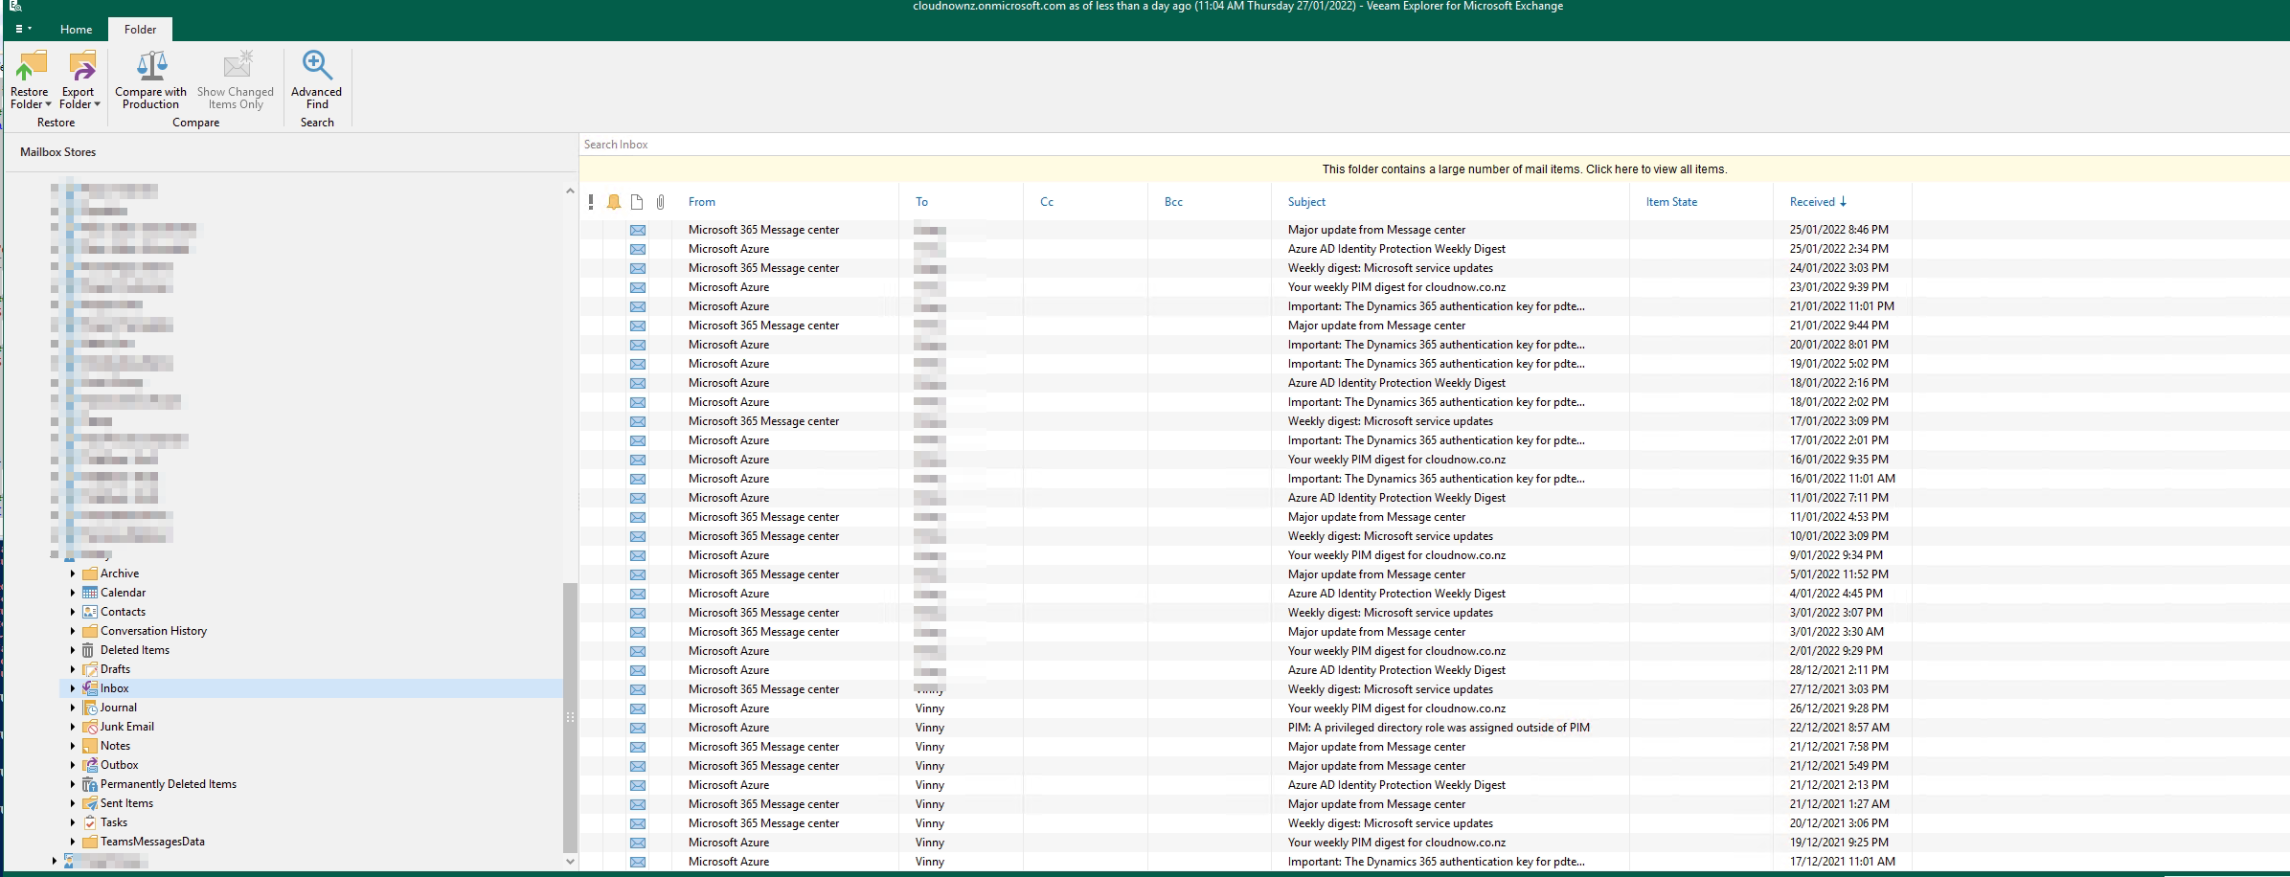Click the Outbox folder icon
The height and width of the screenshot is (877, 2290).
click(x=90, y=765)
